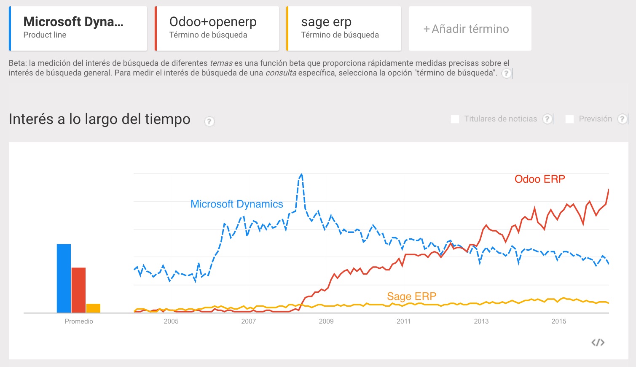636x367 pixels.
Task: Click the 2011 label on the timeline axis
Action: click(x=404, y=321)
